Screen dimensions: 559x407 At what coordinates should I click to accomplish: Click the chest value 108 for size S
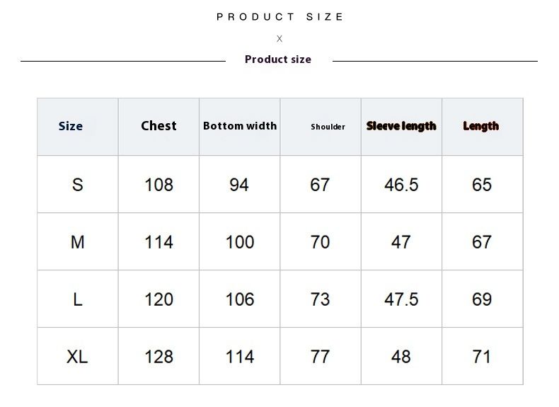(159, 185)
